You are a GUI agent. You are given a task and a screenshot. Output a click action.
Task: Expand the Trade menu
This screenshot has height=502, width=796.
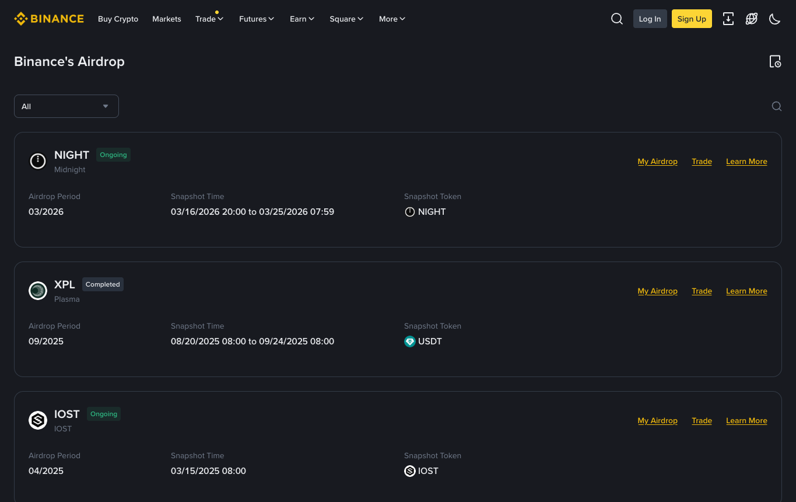pos(209,19)
